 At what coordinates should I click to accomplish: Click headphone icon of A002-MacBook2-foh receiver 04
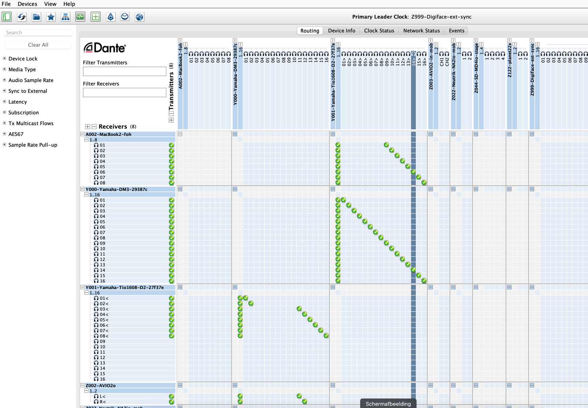[x=96, y=161]
